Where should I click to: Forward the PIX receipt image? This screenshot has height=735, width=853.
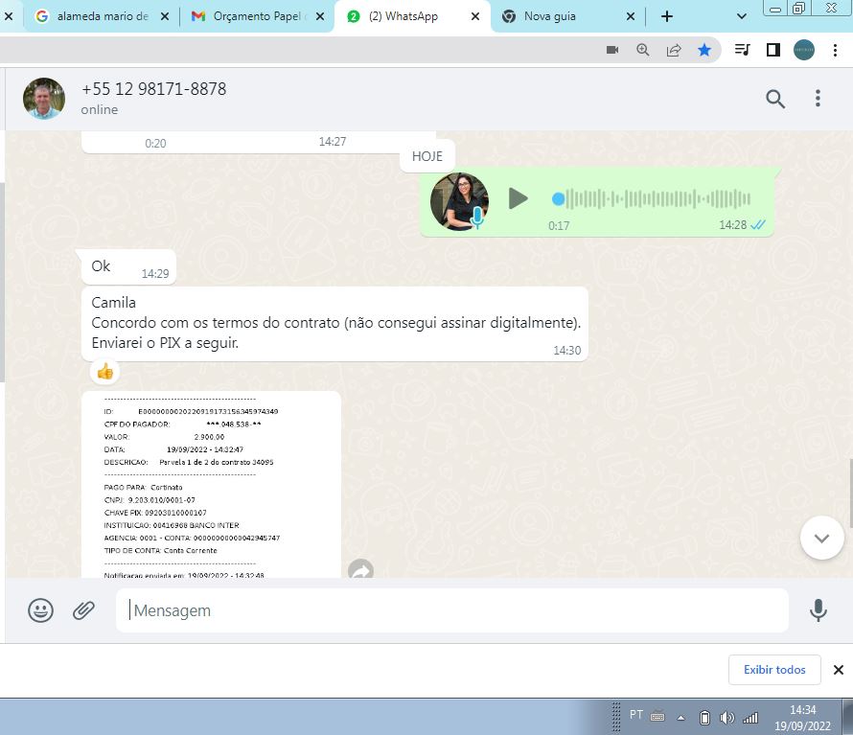(x=360, y=569)
